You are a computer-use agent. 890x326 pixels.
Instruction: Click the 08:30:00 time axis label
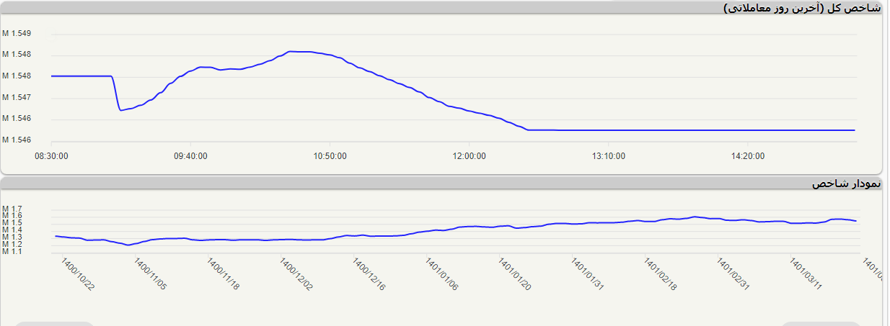pyautogui.click(x=51, y=156)
